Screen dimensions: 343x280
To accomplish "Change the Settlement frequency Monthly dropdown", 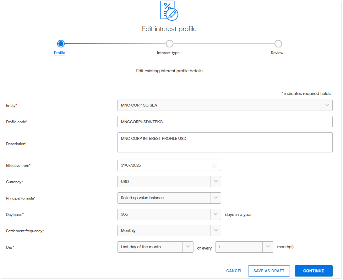I will tap(215, 231).
